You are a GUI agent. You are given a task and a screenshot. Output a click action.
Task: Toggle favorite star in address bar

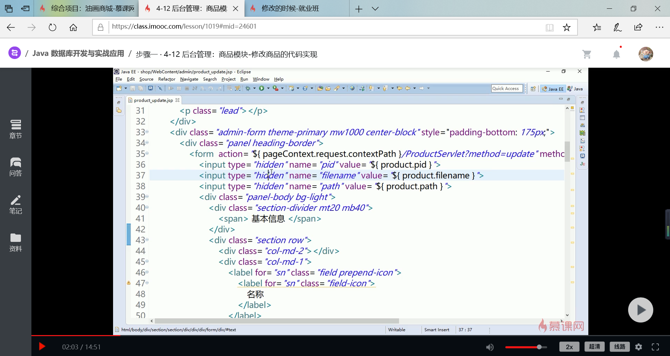click(567, 27)
